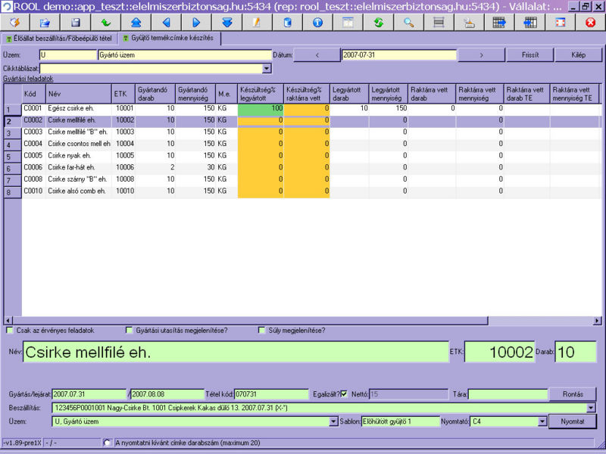Click the save floppy disk toolbar icon
The width and height of the screenshot is (606, 454).
pos(76,22)
